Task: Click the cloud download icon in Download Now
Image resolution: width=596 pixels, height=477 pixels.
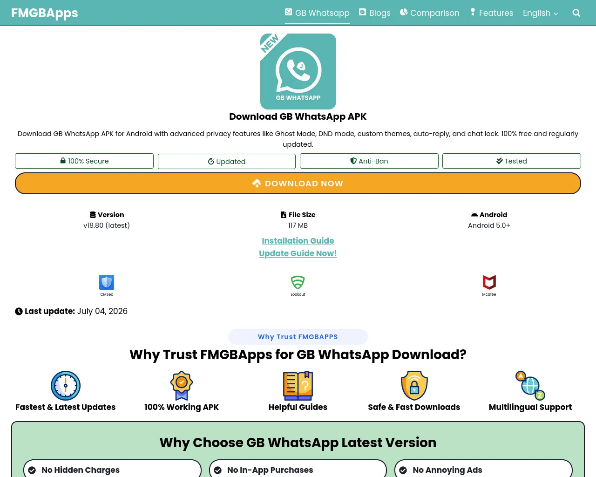Action: [x=257, y=184]
